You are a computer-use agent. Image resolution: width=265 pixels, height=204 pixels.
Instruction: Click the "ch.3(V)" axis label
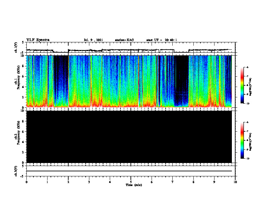tap(16, 171)
